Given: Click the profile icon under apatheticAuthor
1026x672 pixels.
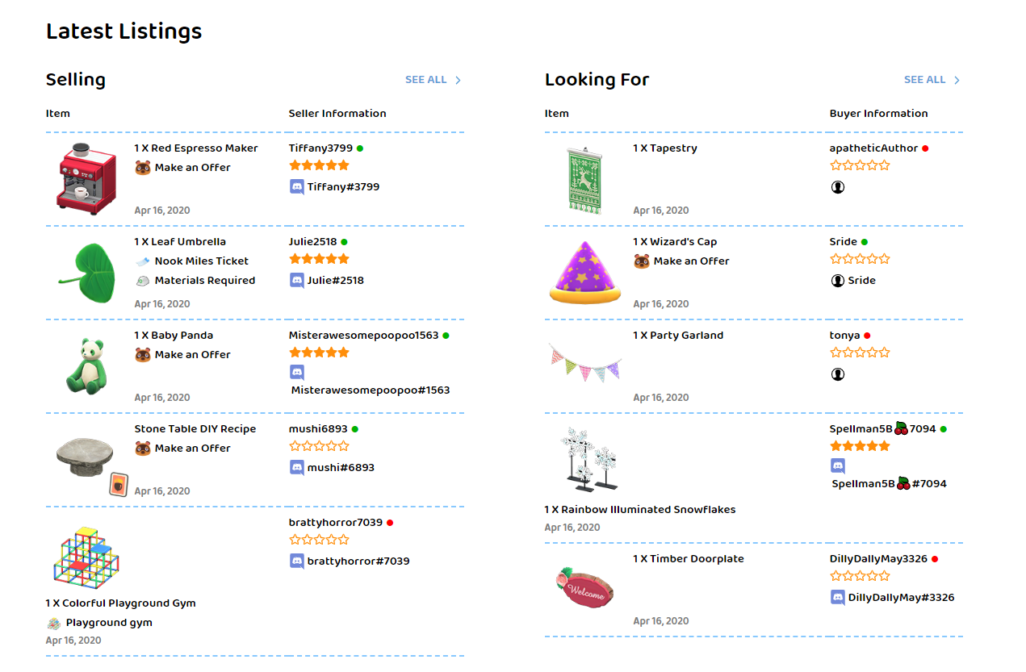Looking at the screenshot, I should pyautogui.click(x=837, y=187).
